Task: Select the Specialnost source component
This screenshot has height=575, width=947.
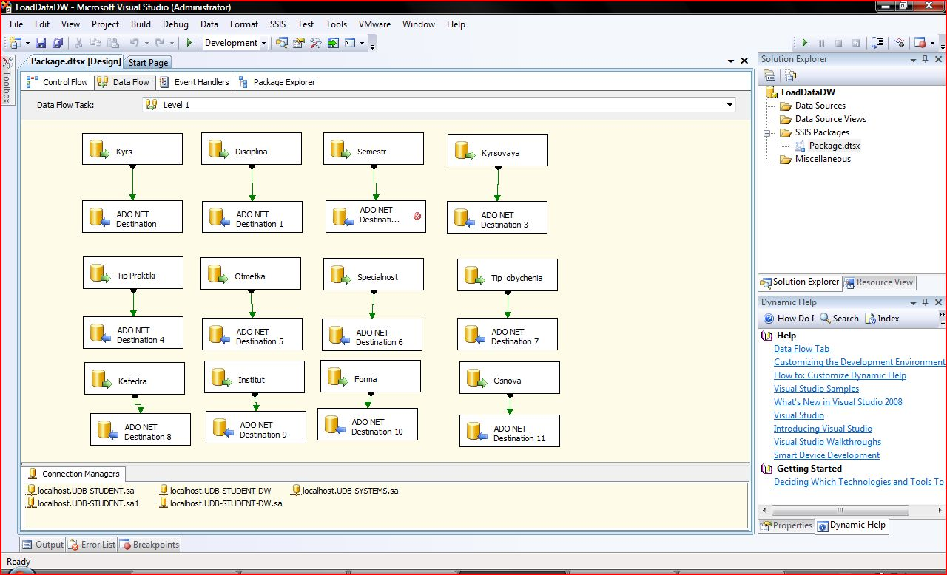Action: pos(374,274)
